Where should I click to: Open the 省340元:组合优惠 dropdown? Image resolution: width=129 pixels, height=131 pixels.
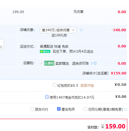(58, 30)
